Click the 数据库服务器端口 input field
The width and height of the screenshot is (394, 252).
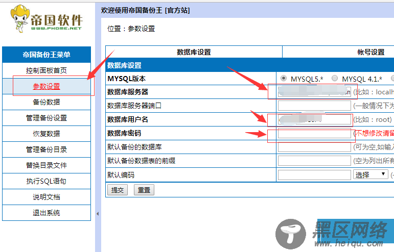(x=314, y=106)
